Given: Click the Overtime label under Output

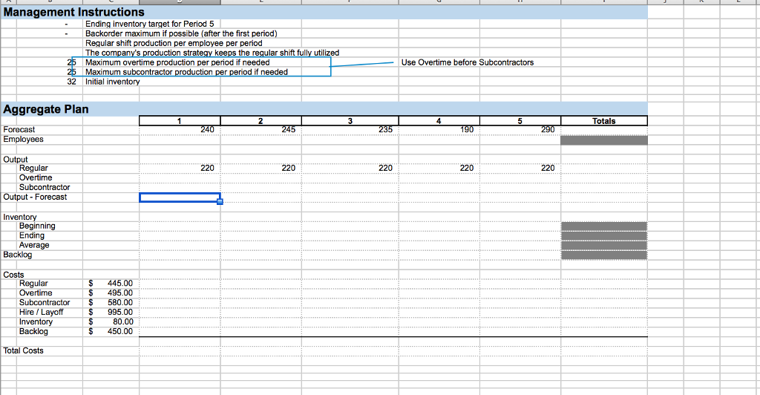Looking at the screenshot, I should (36, 178).
